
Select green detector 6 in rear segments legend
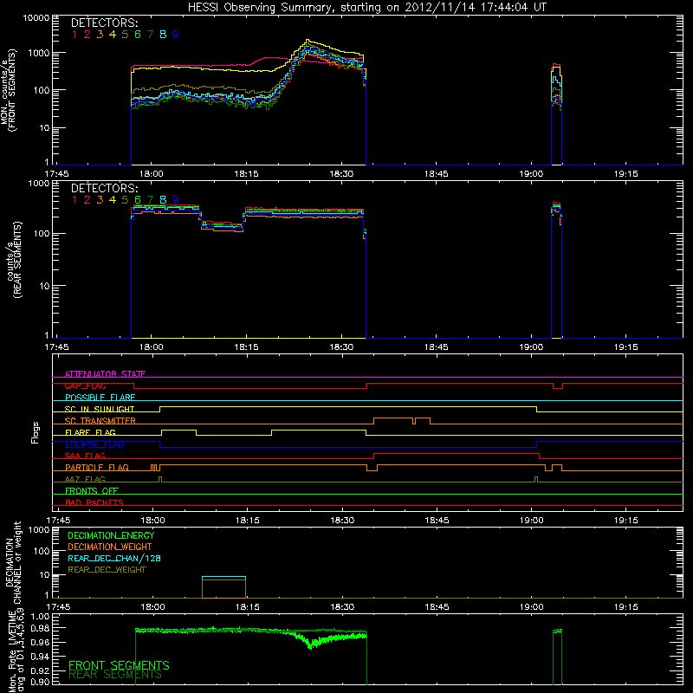pos(138,200)
